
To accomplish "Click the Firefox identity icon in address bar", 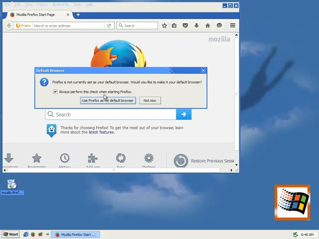I will (x=23, y=26).
